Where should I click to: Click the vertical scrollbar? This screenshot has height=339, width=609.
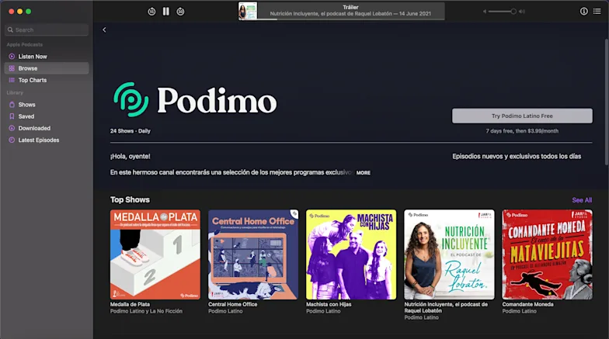coord(606,102)
